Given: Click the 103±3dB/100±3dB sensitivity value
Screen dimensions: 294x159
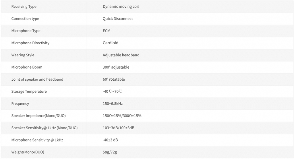Looking at the screenshot, I should 118,128.
